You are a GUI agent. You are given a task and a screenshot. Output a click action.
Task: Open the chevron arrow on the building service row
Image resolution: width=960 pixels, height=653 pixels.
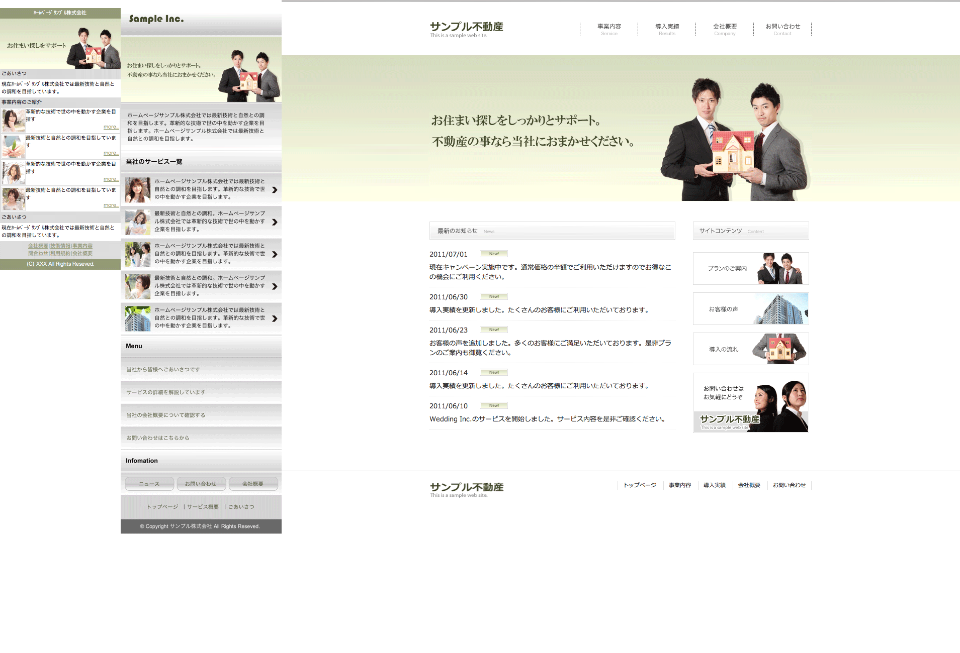pyautogui.click(x=275, y=318)
